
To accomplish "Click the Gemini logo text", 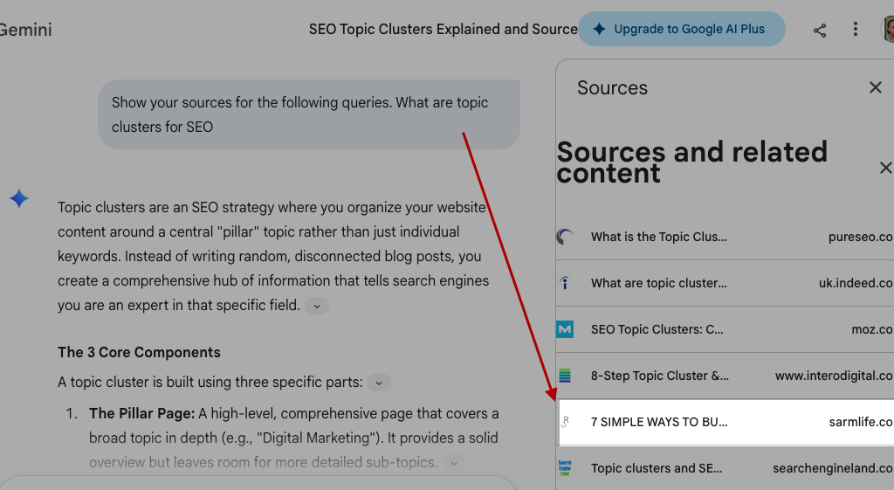I will coord(25,30).
